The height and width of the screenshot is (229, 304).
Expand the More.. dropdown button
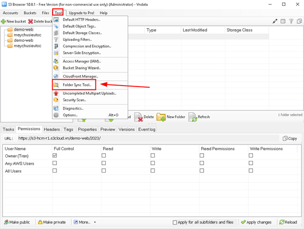pyautogui.click(x=85, y=222)
